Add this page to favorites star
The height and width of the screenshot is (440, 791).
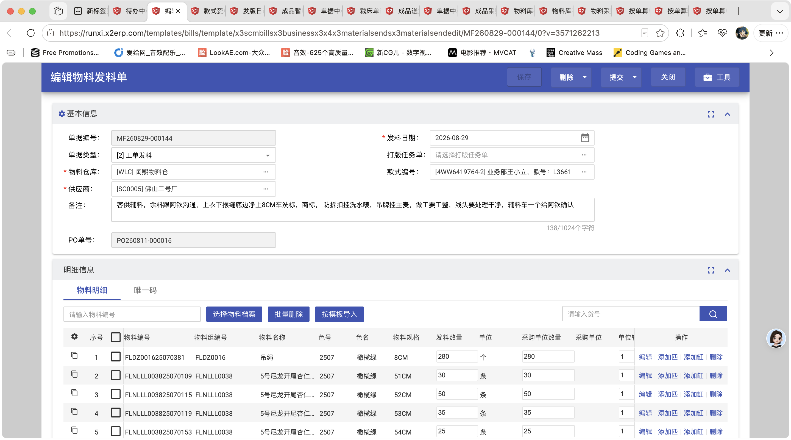pos(660,33)
